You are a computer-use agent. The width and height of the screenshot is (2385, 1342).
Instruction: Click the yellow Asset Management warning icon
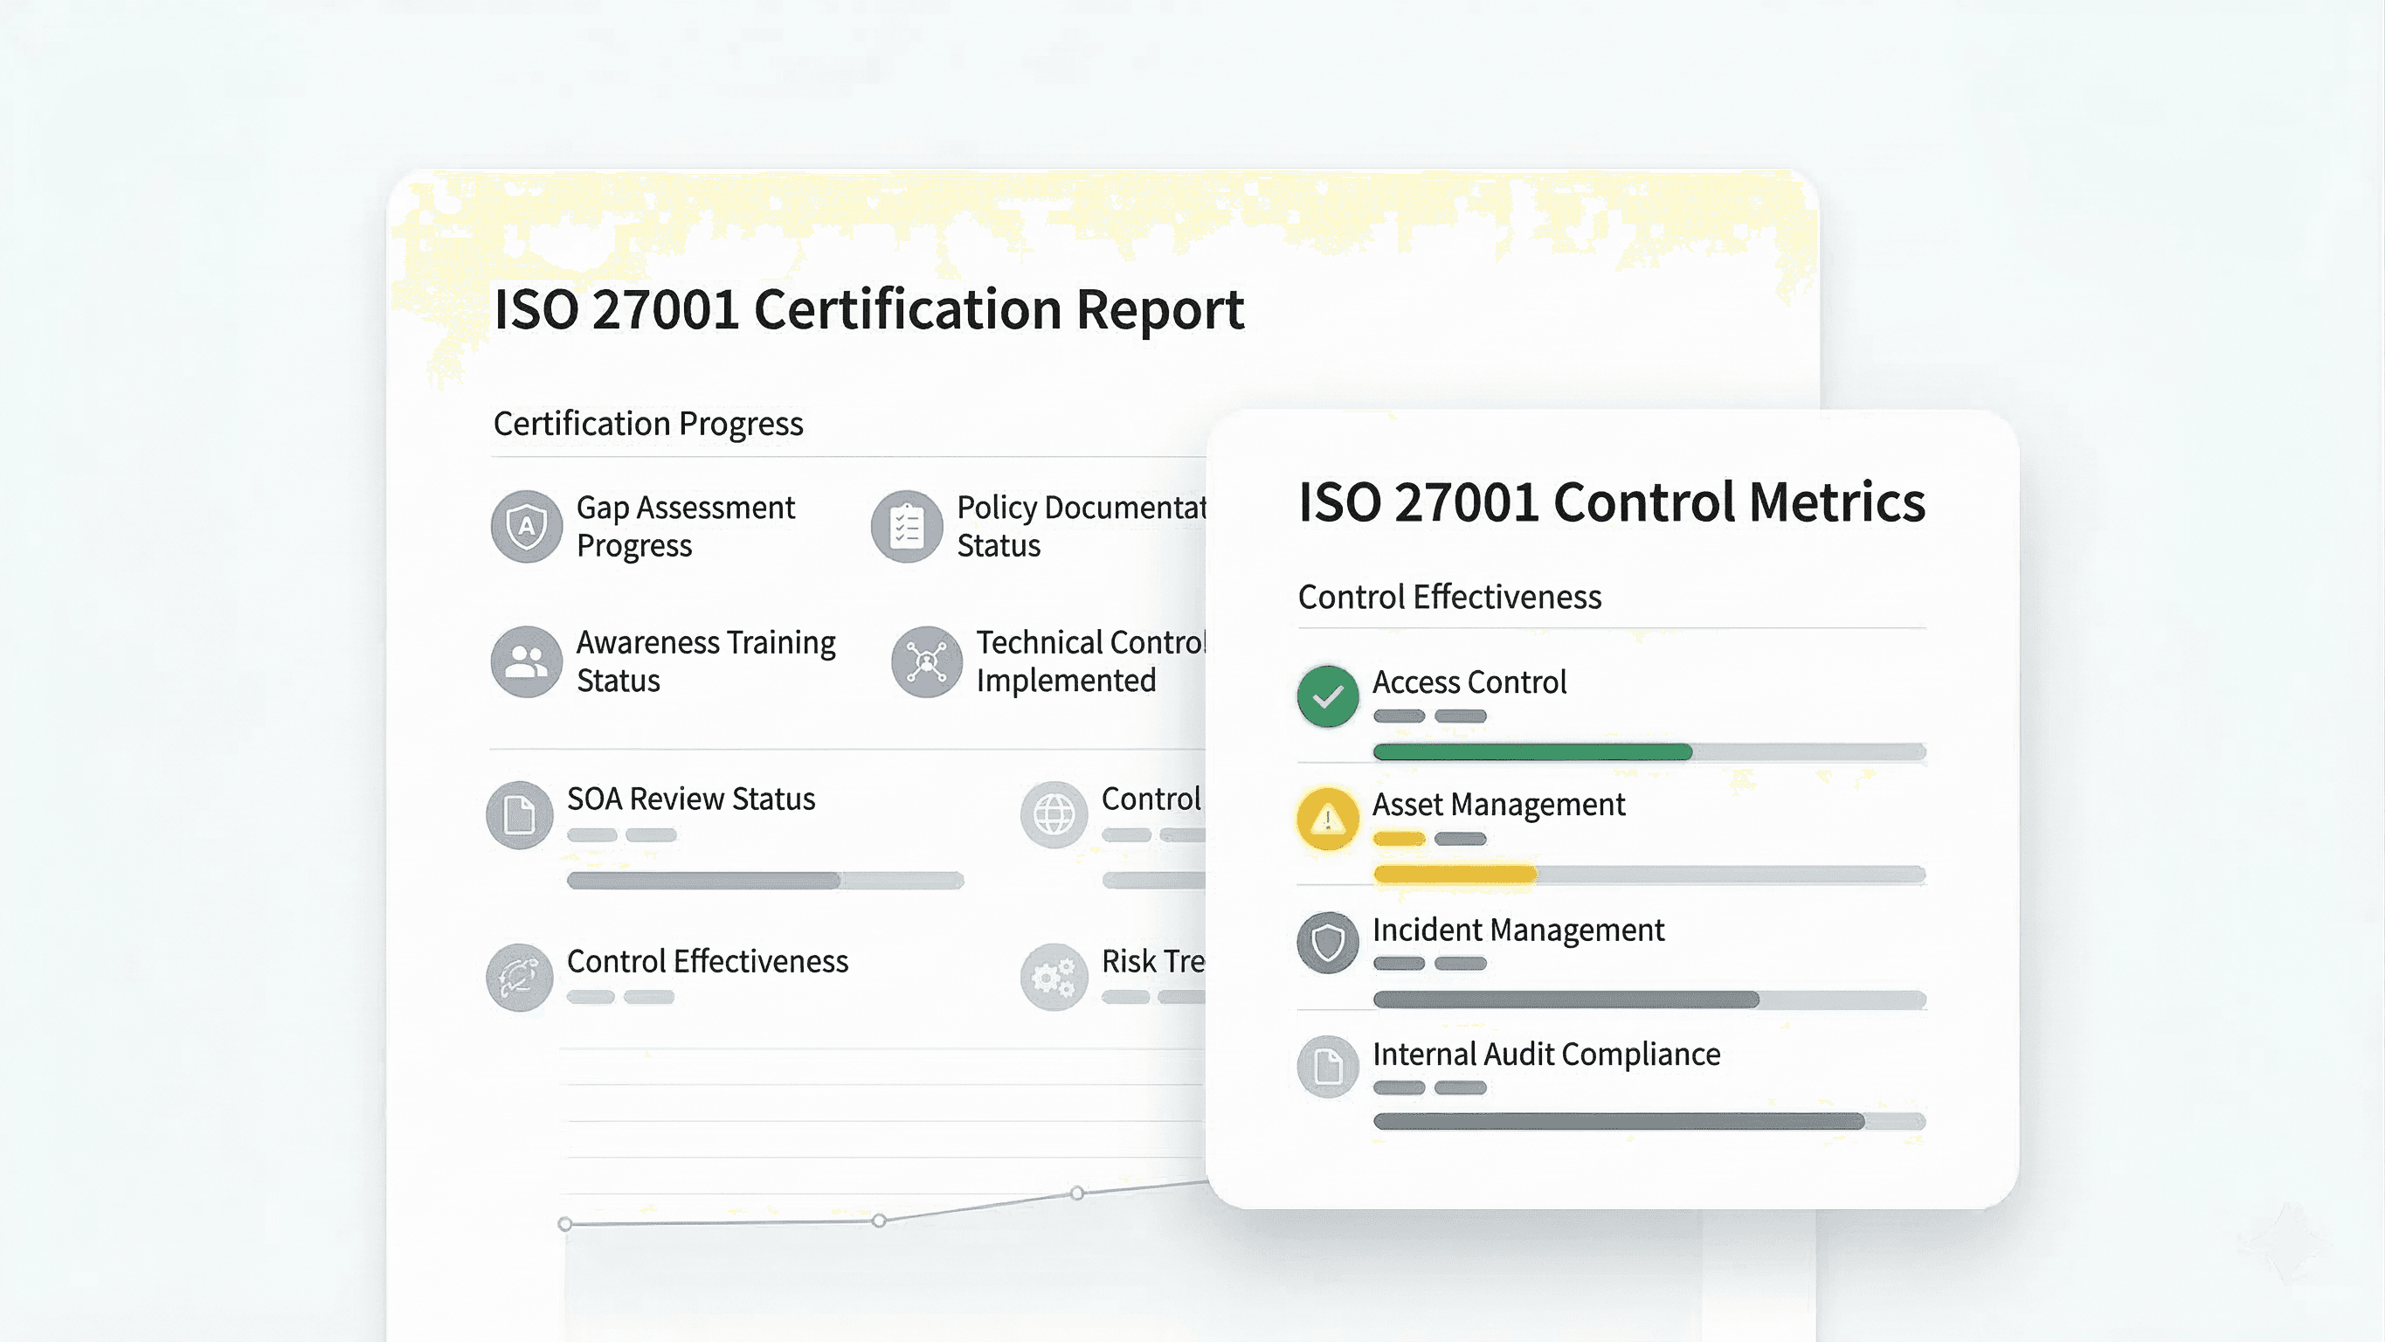(x=1328, y=819)
